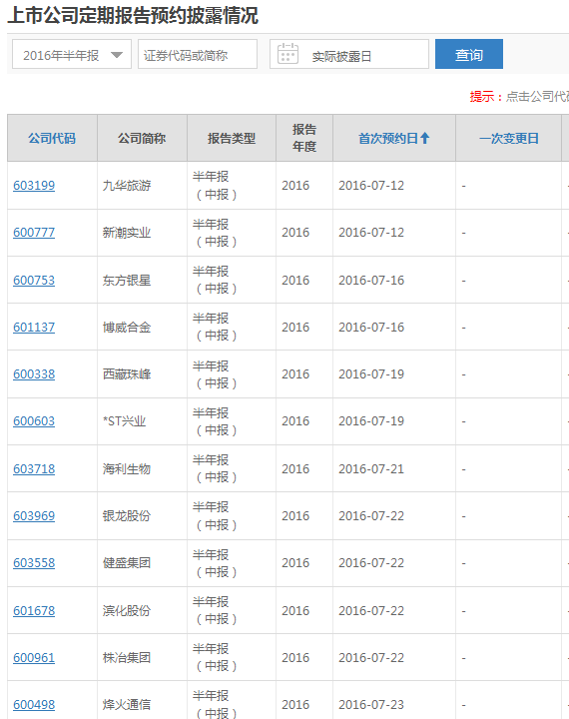Open company code 603558 link

[34, 562]
